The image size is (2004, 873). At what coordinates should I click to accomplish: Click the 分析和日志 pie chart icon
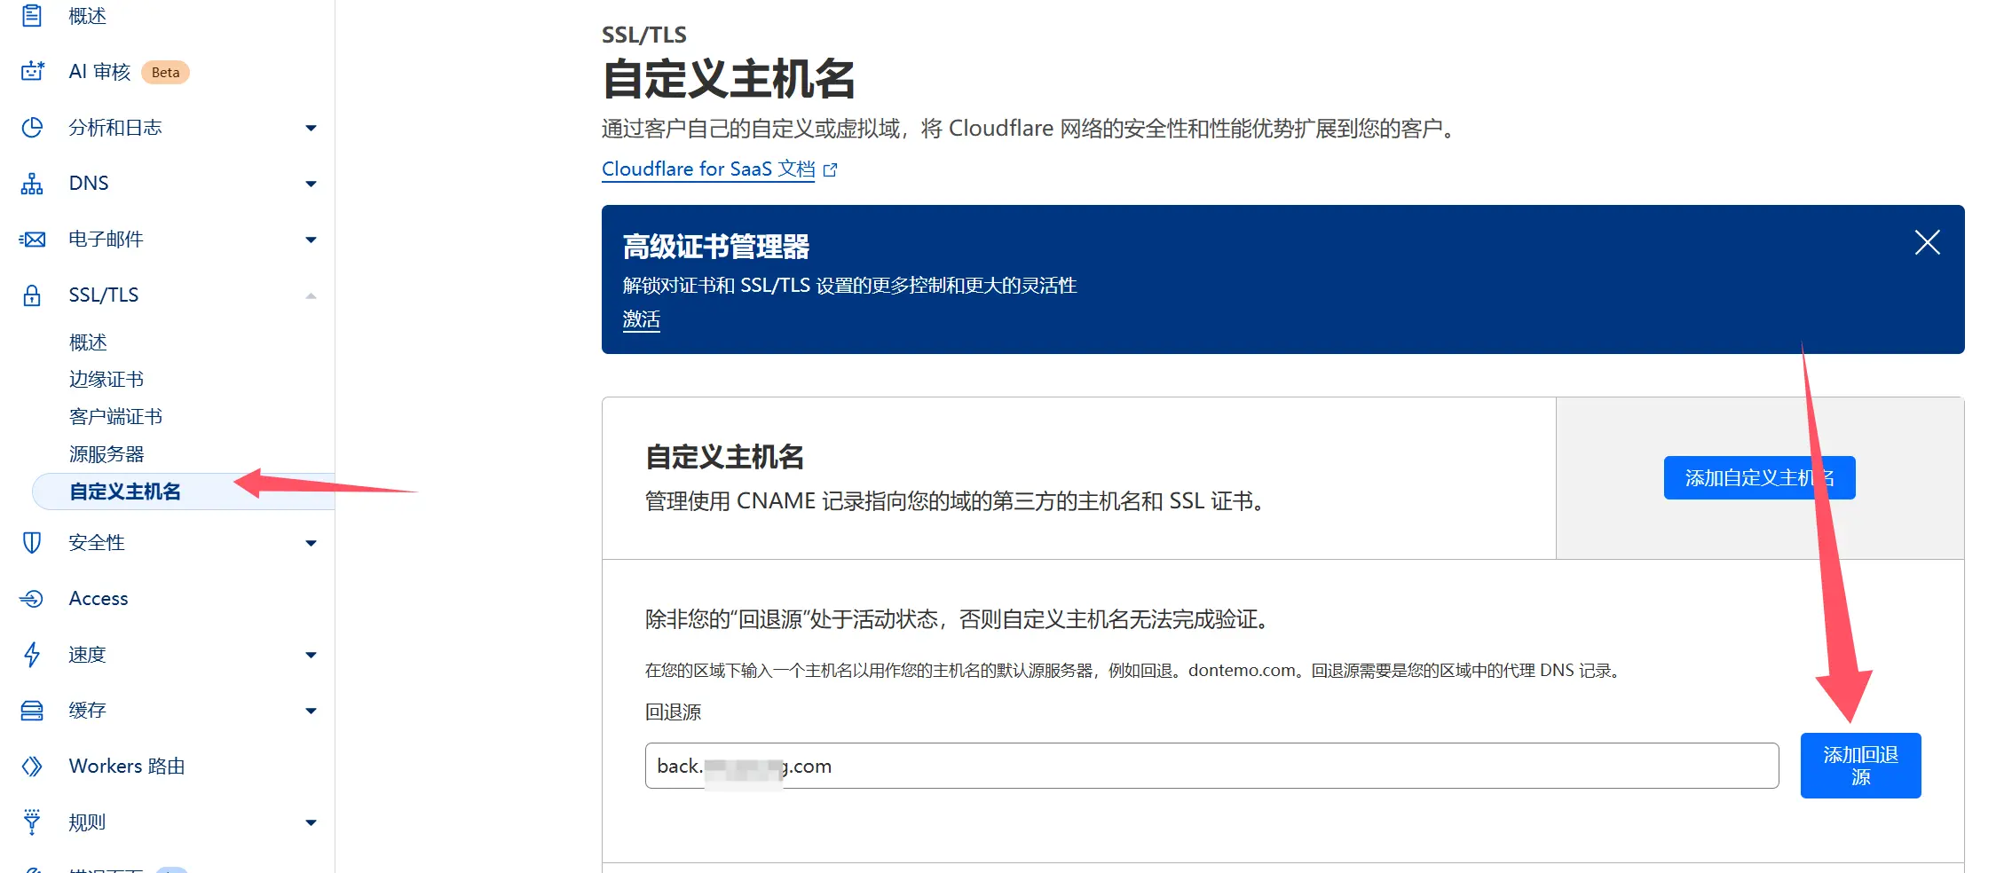pos(32,128)
